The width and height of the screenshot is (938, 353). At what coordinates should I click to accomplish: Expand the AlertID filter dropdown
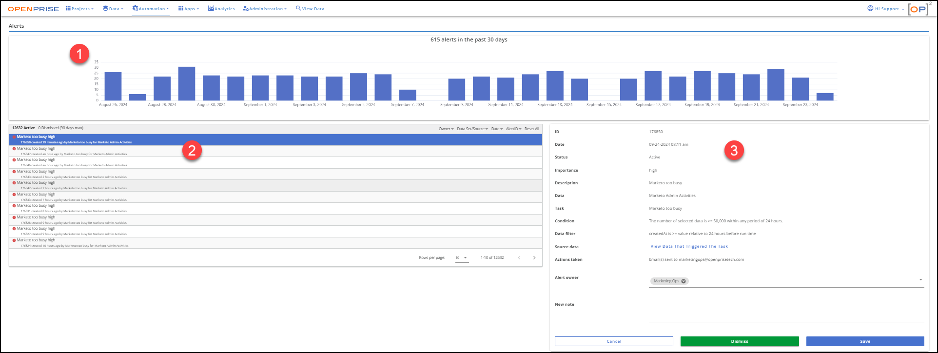tap(513, 129)
